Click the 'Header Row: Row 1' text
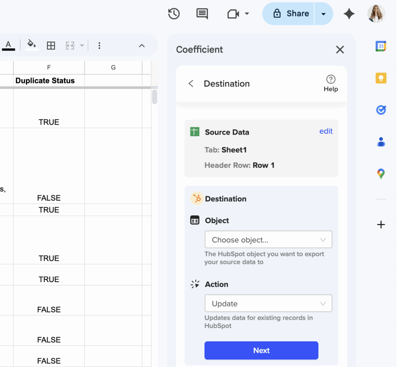Viewport: 397px width, 367px height. tap(239, 165)
